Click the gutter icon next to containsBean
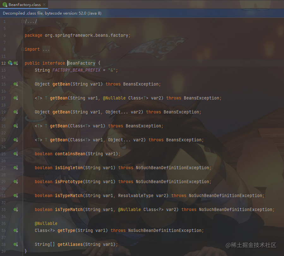The image size is (284, 256). 16,154
